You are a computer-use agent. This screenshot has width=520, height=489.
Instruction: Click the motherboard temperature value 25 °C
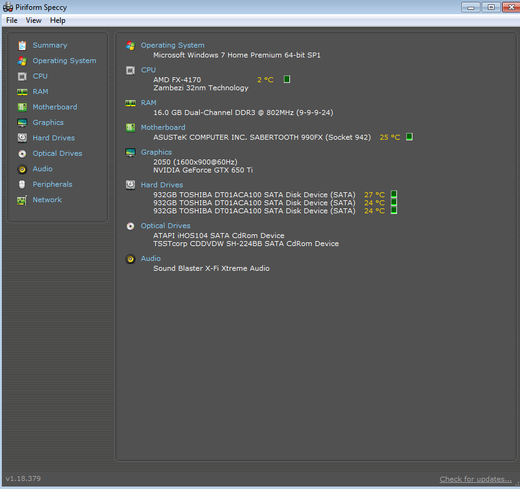[390, 137]
